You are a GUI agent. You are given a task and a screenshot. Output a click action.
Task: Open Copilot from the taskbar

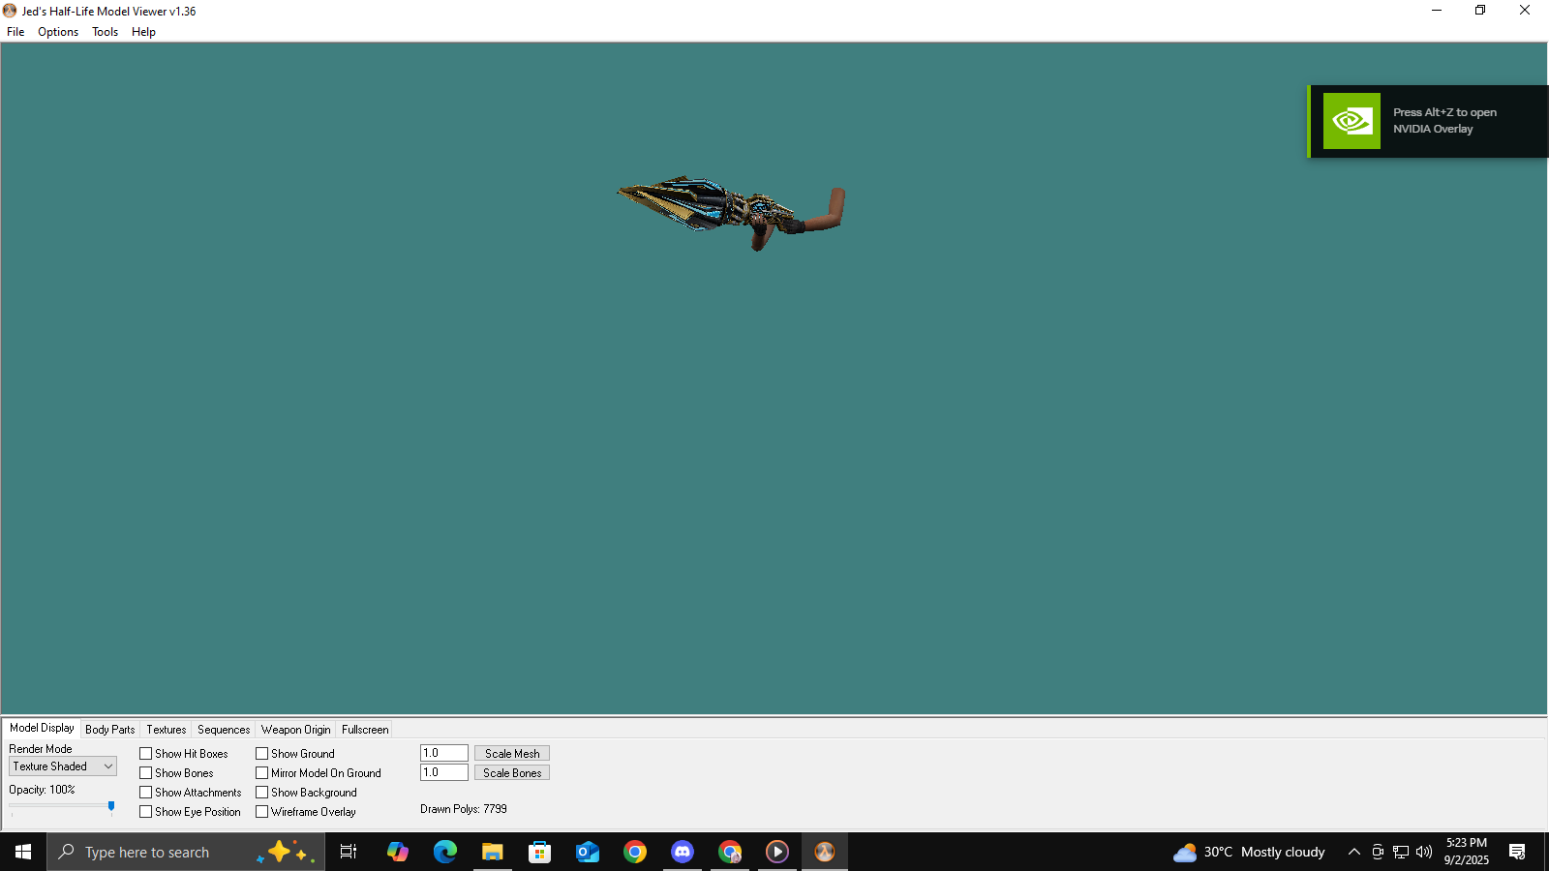click(x=398, y=852)
